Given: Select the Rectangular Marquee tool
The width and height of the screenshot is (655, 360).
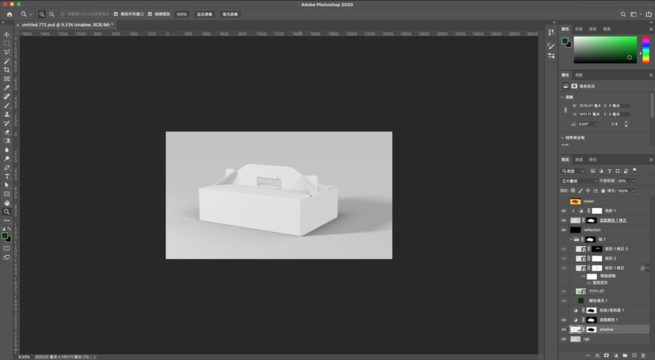Looking at the screenshot, I should pos(7,44).
